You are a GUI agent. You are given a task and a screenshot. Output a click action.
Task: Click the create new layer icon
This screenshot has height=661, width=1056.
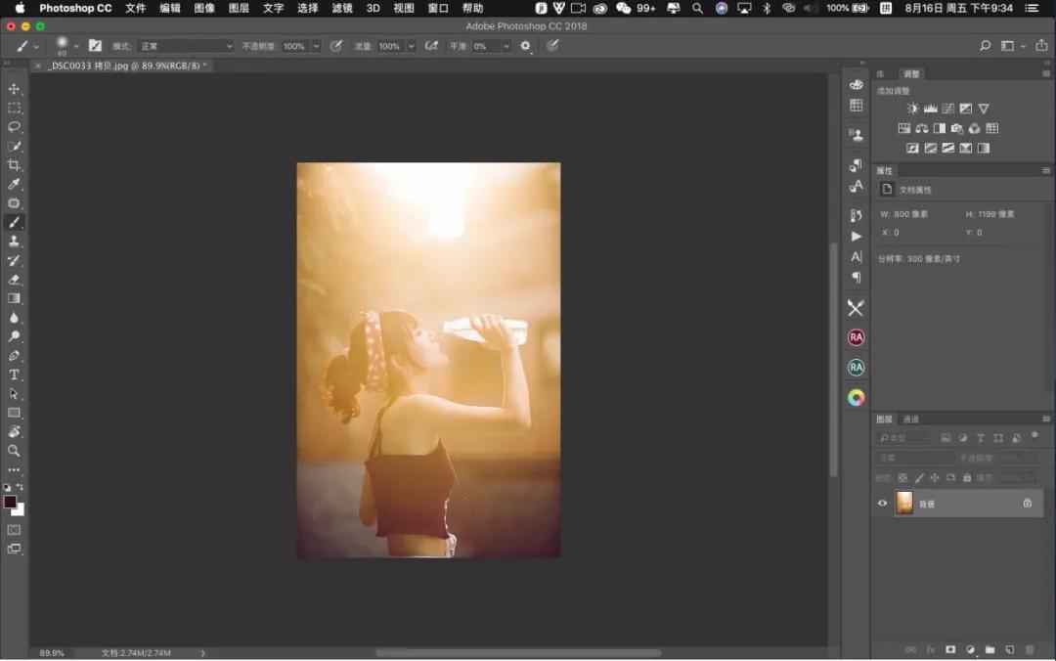point(1009,649)
